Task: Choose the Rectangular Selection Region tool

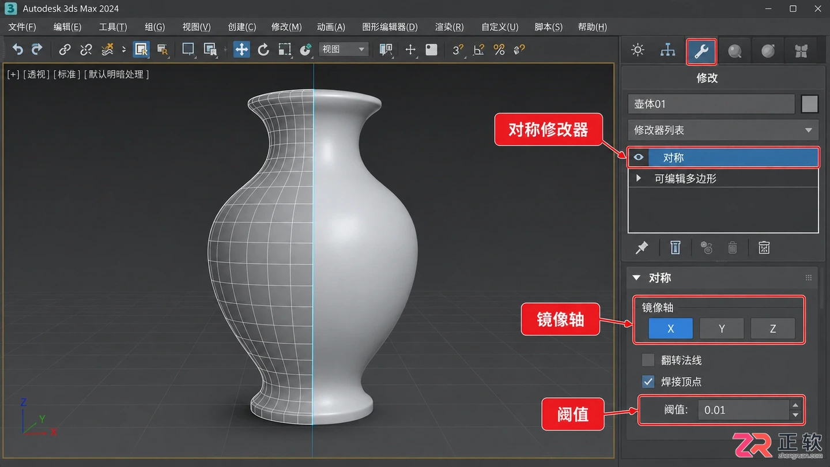Action: click(x=188, y=50)
